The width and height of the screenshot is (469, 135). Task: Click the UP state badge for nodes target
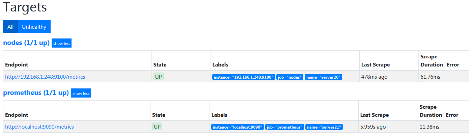(x=158, y=77)
